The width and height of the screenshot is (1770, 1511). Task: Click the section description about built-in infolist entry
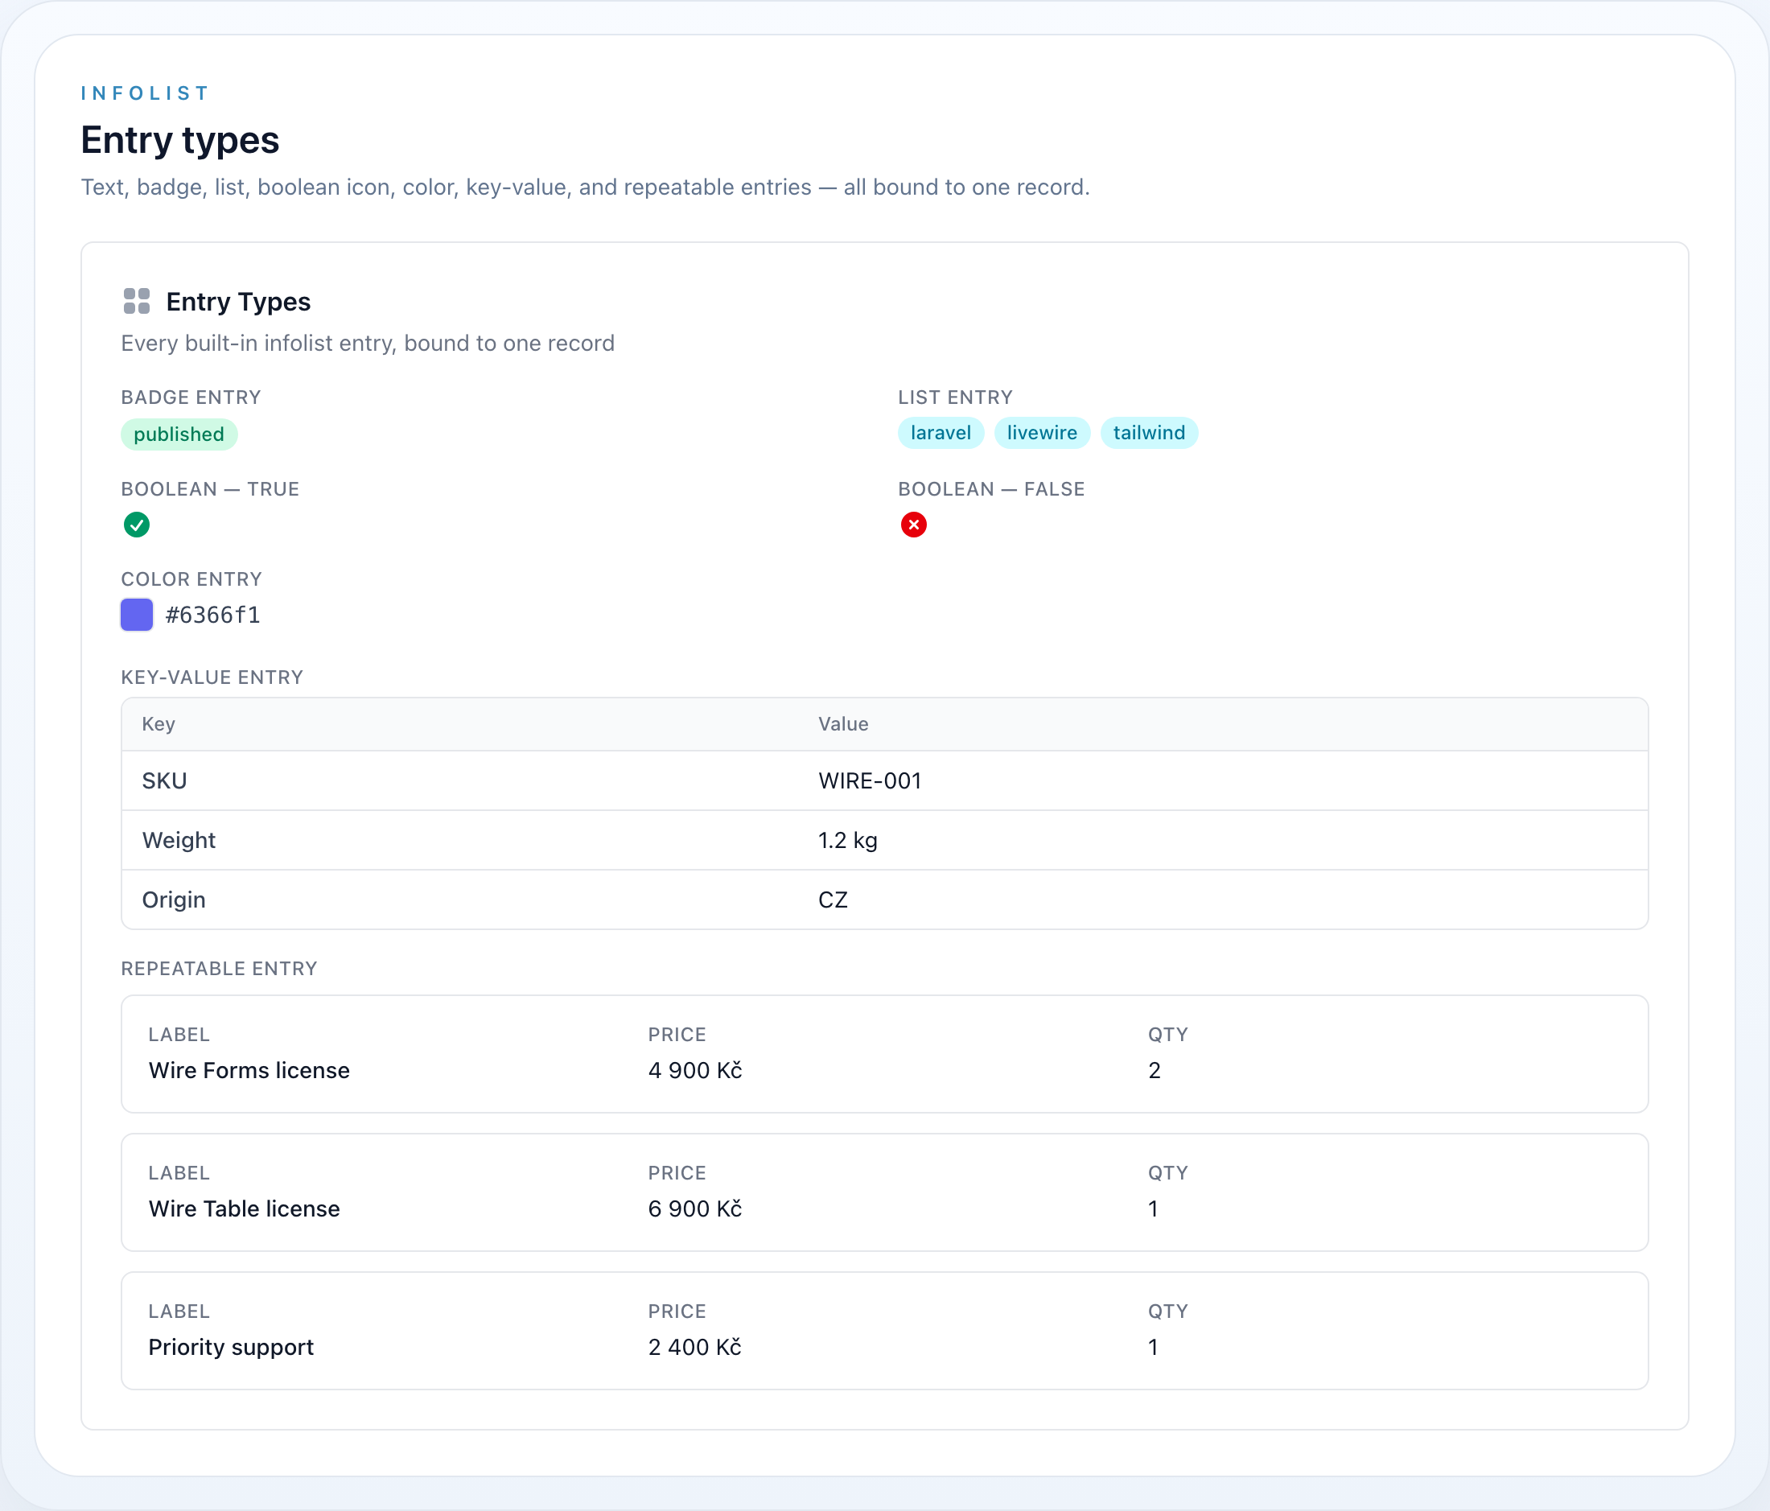coord(368,344)
